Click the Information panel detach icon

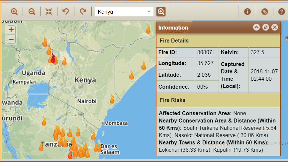(266, 27)
